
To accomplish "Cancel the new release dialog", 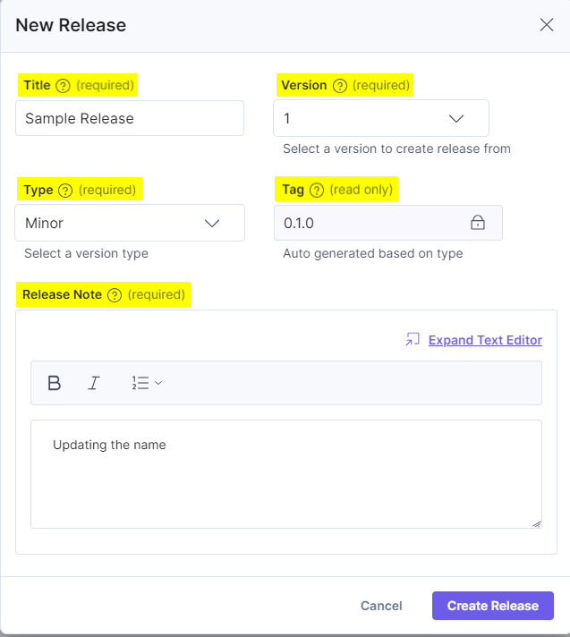I will click(x=381, y=606).
